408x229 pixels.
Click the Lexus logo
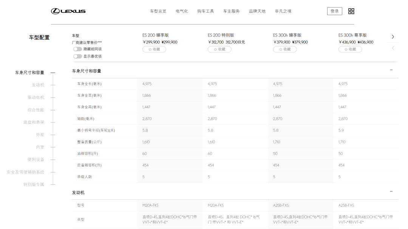(68, 11)
